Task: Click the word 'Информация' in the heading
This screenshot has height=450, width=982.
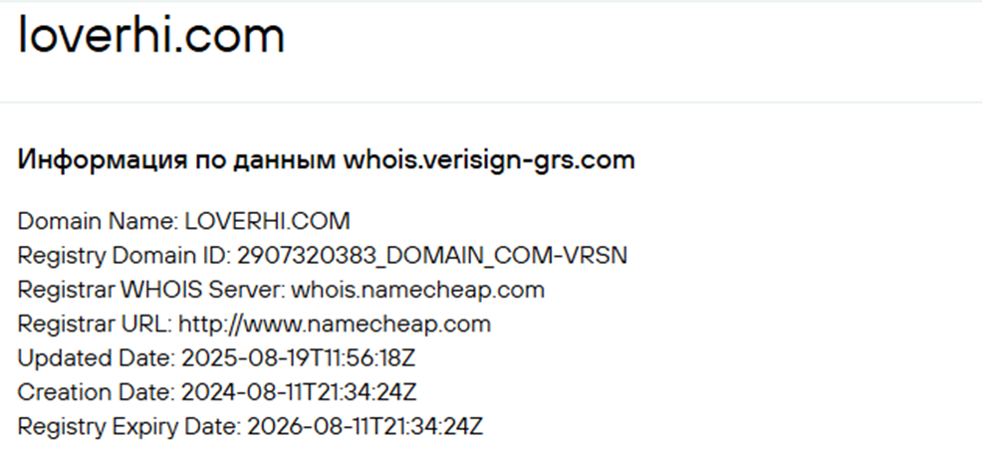Action: (x=102, y=161)
